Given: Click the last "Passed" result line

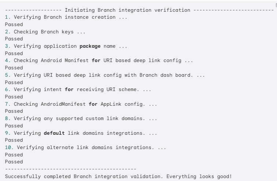Looking at the screenshot, I should point(14,162).
